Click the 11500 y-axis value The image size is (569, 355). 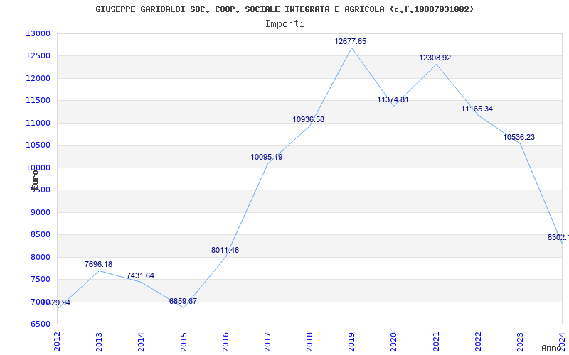coord(38,100)
